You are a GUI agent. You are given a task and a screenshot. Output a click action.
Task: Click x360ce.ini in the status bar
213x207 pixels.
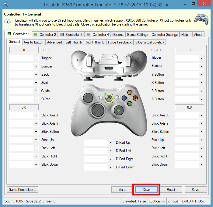click(x=157, y=201)
